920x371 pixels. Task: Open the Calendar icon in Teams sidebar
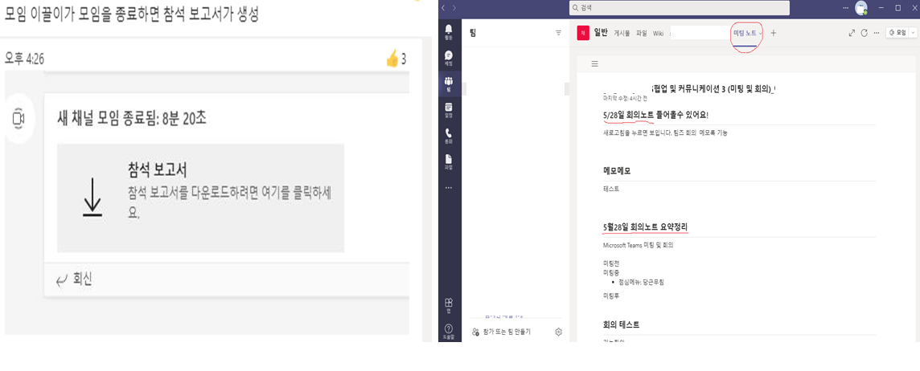click(449, 109)
